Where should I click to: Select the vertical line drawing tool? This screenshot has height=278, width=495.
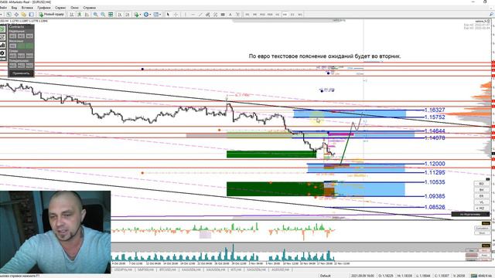pyautogui.click(x=185, y=15)
